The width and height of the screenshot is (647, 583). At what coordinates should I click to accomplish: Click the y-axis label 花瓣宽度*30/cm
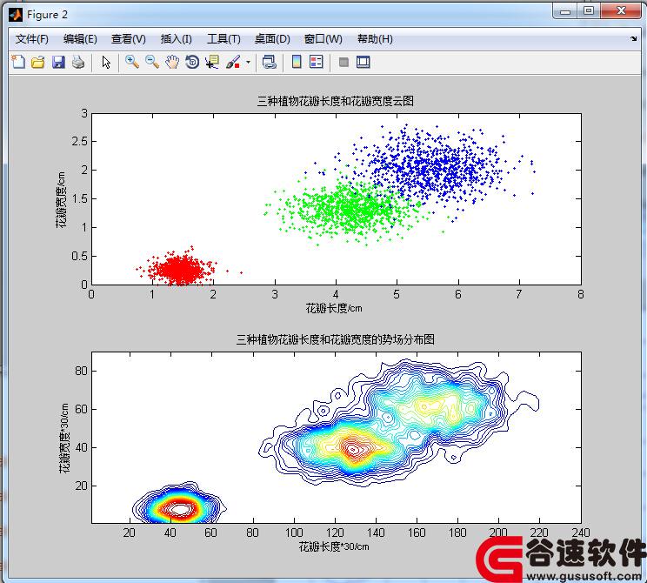point(64,438)
